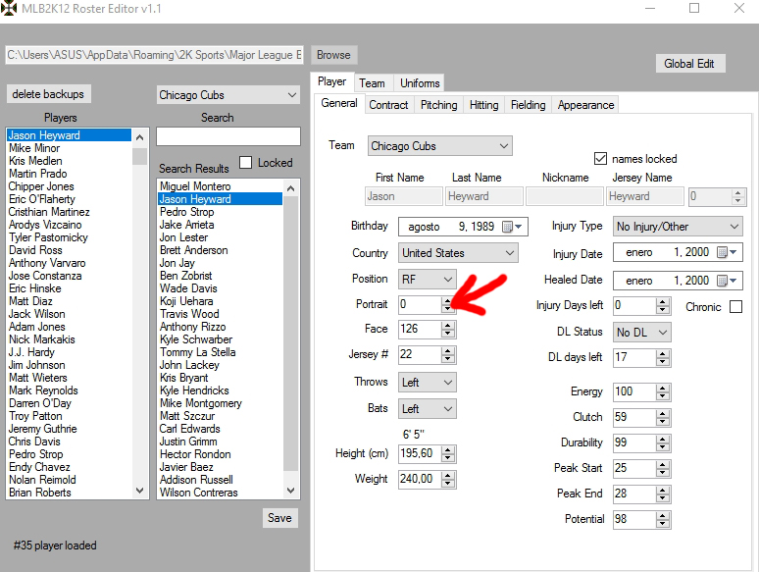Click the Search Results scrollbar up arrow
Screen dimensions: 759x572
291,188
